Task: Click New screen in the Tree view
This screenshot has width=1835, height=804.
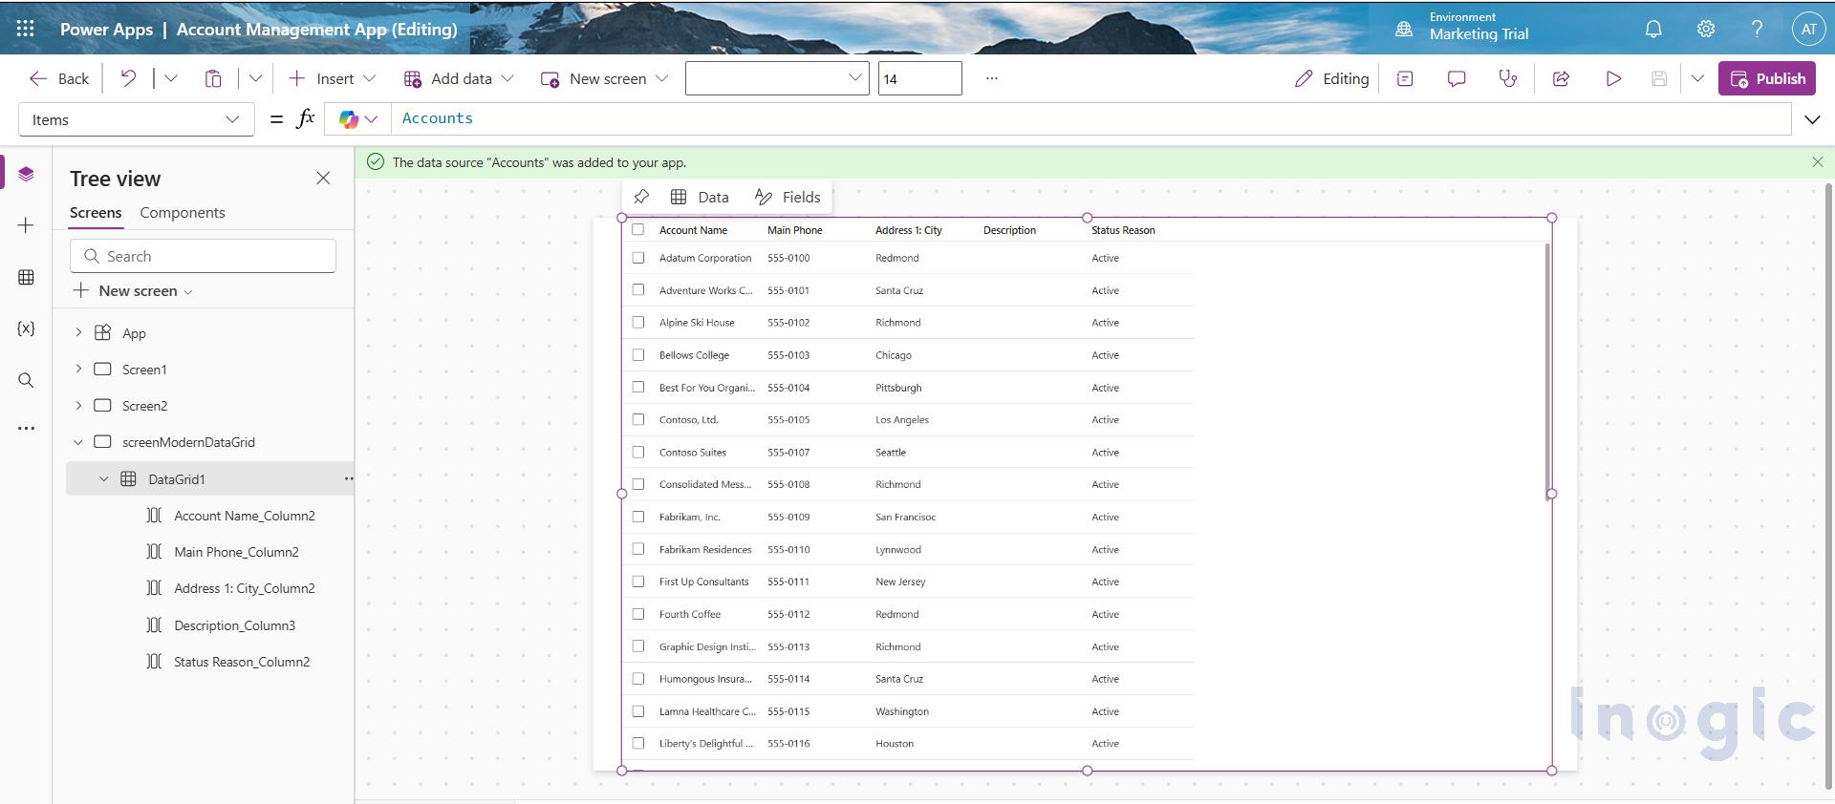Action: (x=134, y=290)
